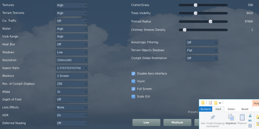This screenshot has height=129, width=259.
Task: Click the Preload Radius value 97800
Action: point(249,22)
